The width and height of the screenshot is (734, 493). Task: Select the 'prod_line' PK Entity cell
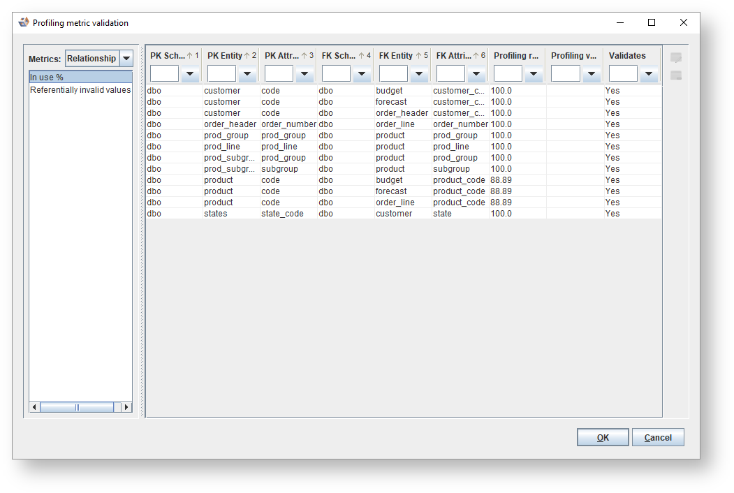click(231, 147)
